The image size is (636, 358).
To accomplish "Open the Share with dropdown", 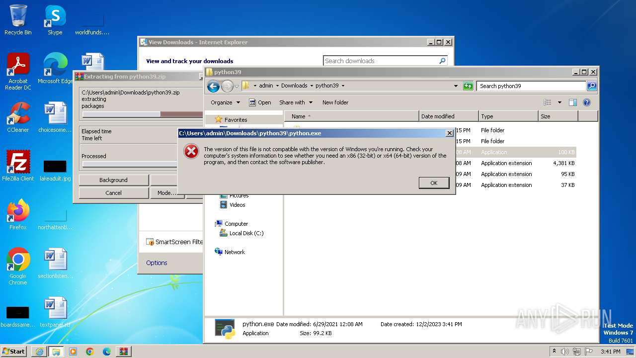I will click(296, 102).
